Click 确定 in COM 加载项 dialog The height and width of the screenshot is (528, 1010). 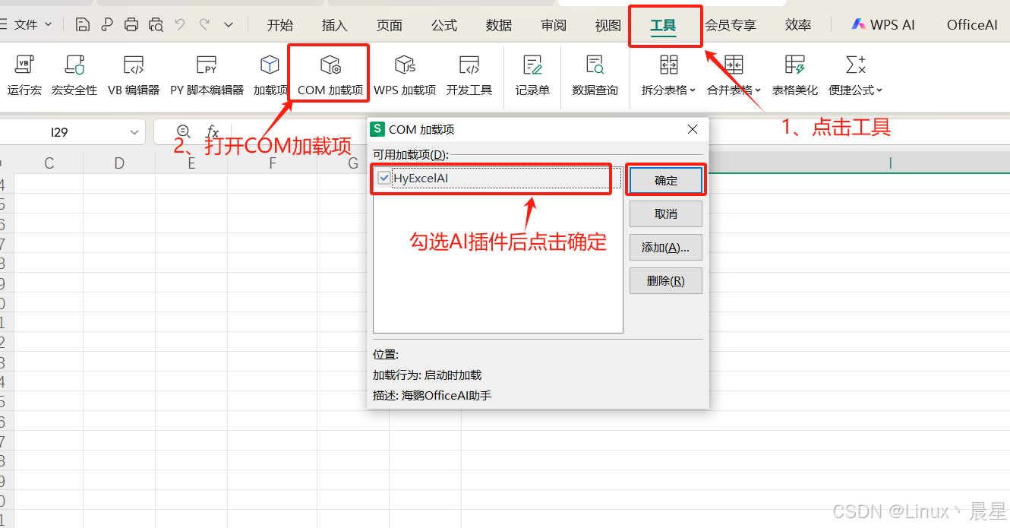pyautogui.click(x=666, y=180)
